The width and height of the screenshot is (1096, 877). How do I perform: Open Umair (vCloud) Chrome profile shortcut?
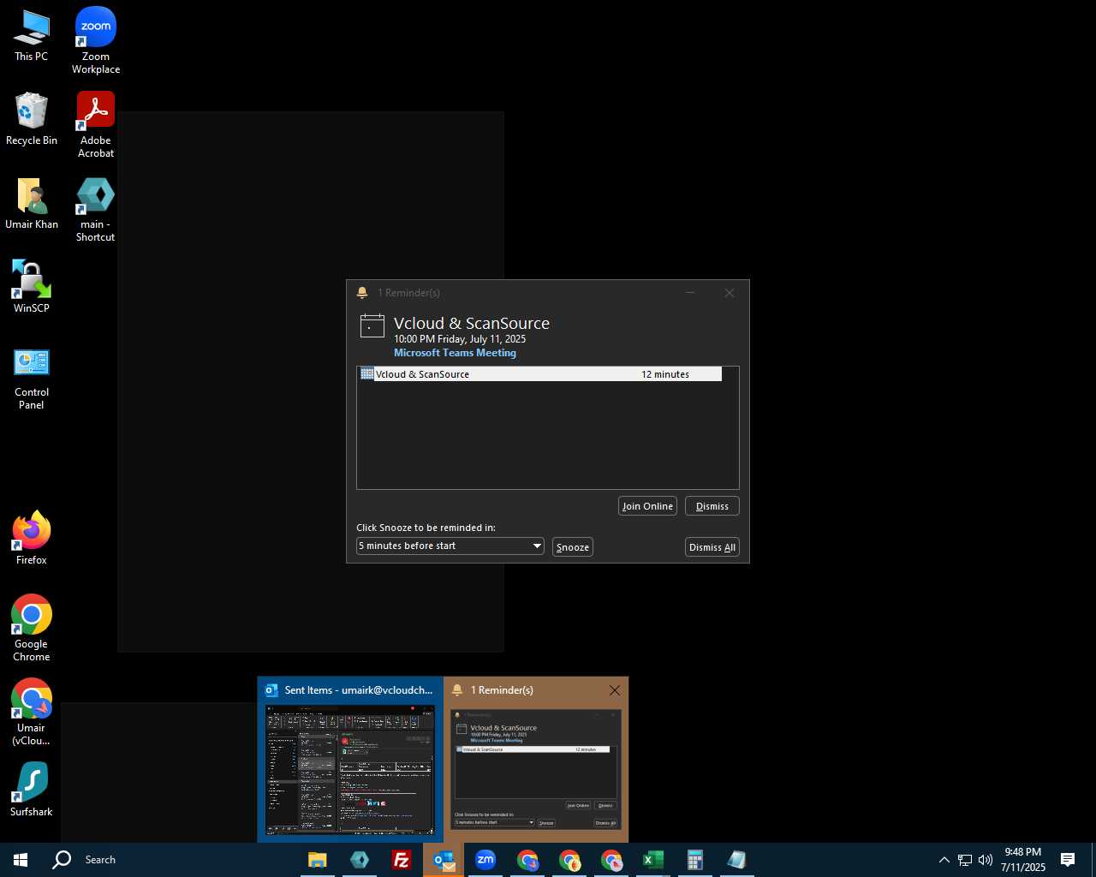[x=32, y=713]
